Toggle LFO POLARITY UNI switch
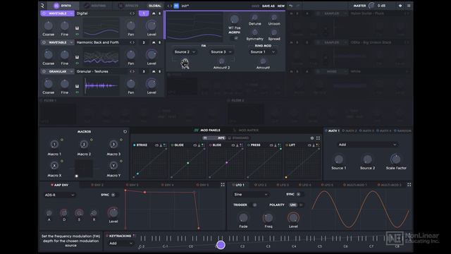 (296, 205)
